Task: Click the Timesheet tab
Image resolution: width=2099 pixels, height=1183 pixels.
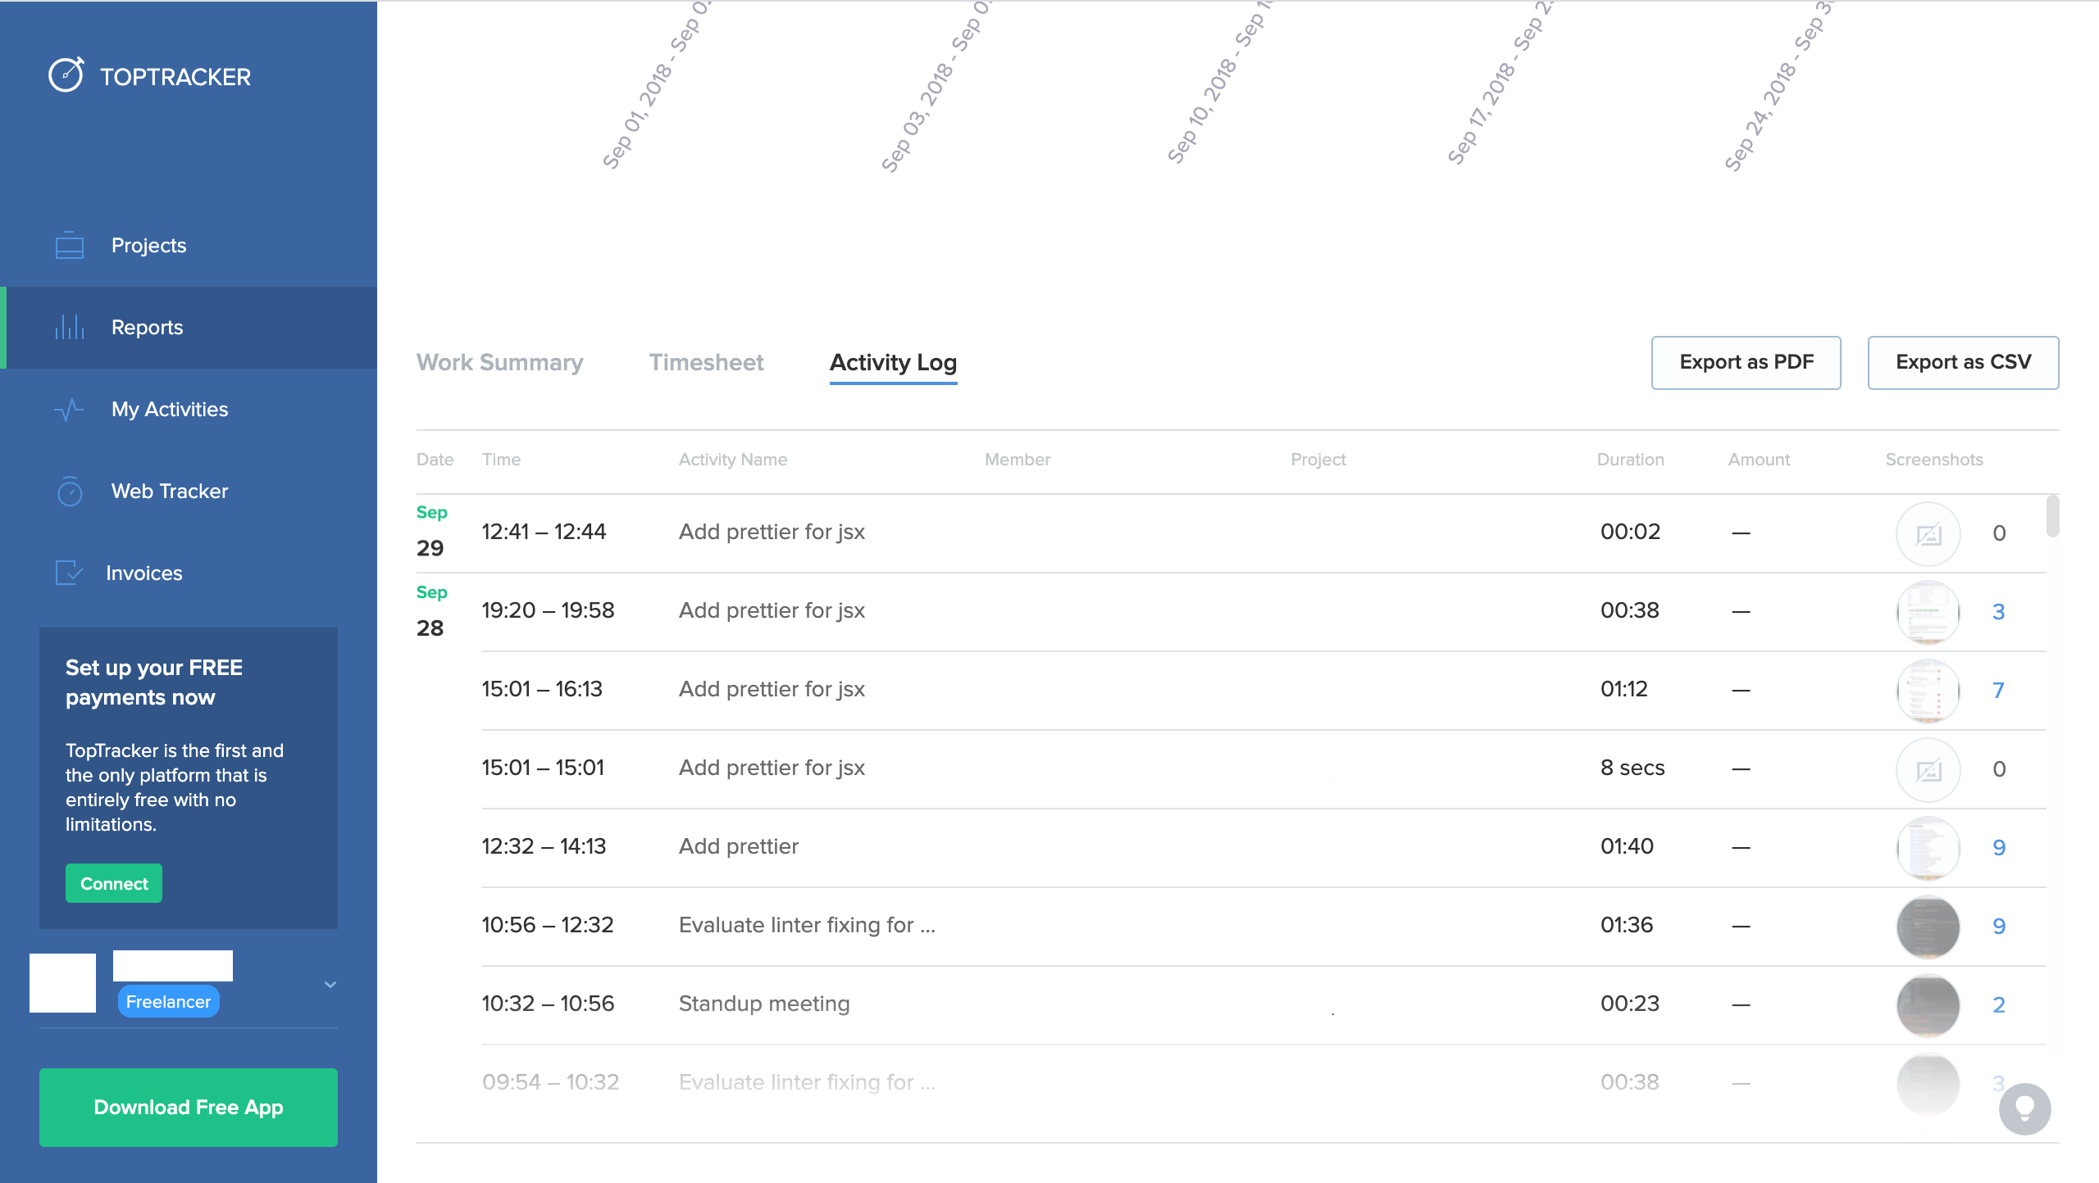Action: [705, 363]
